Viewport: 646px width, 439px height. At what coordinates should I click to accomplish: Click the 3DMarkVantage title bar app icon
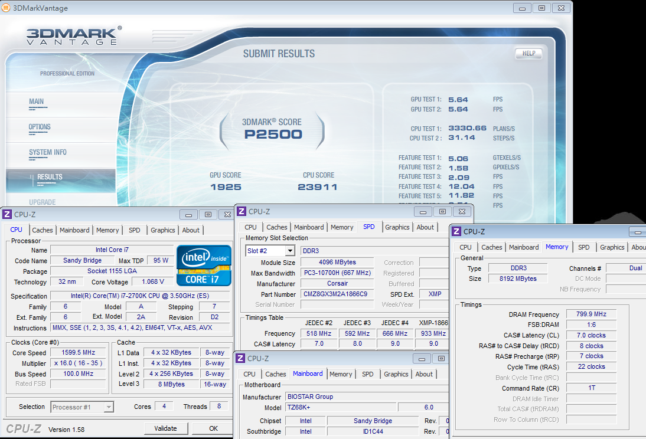click(x=6, y=8)
